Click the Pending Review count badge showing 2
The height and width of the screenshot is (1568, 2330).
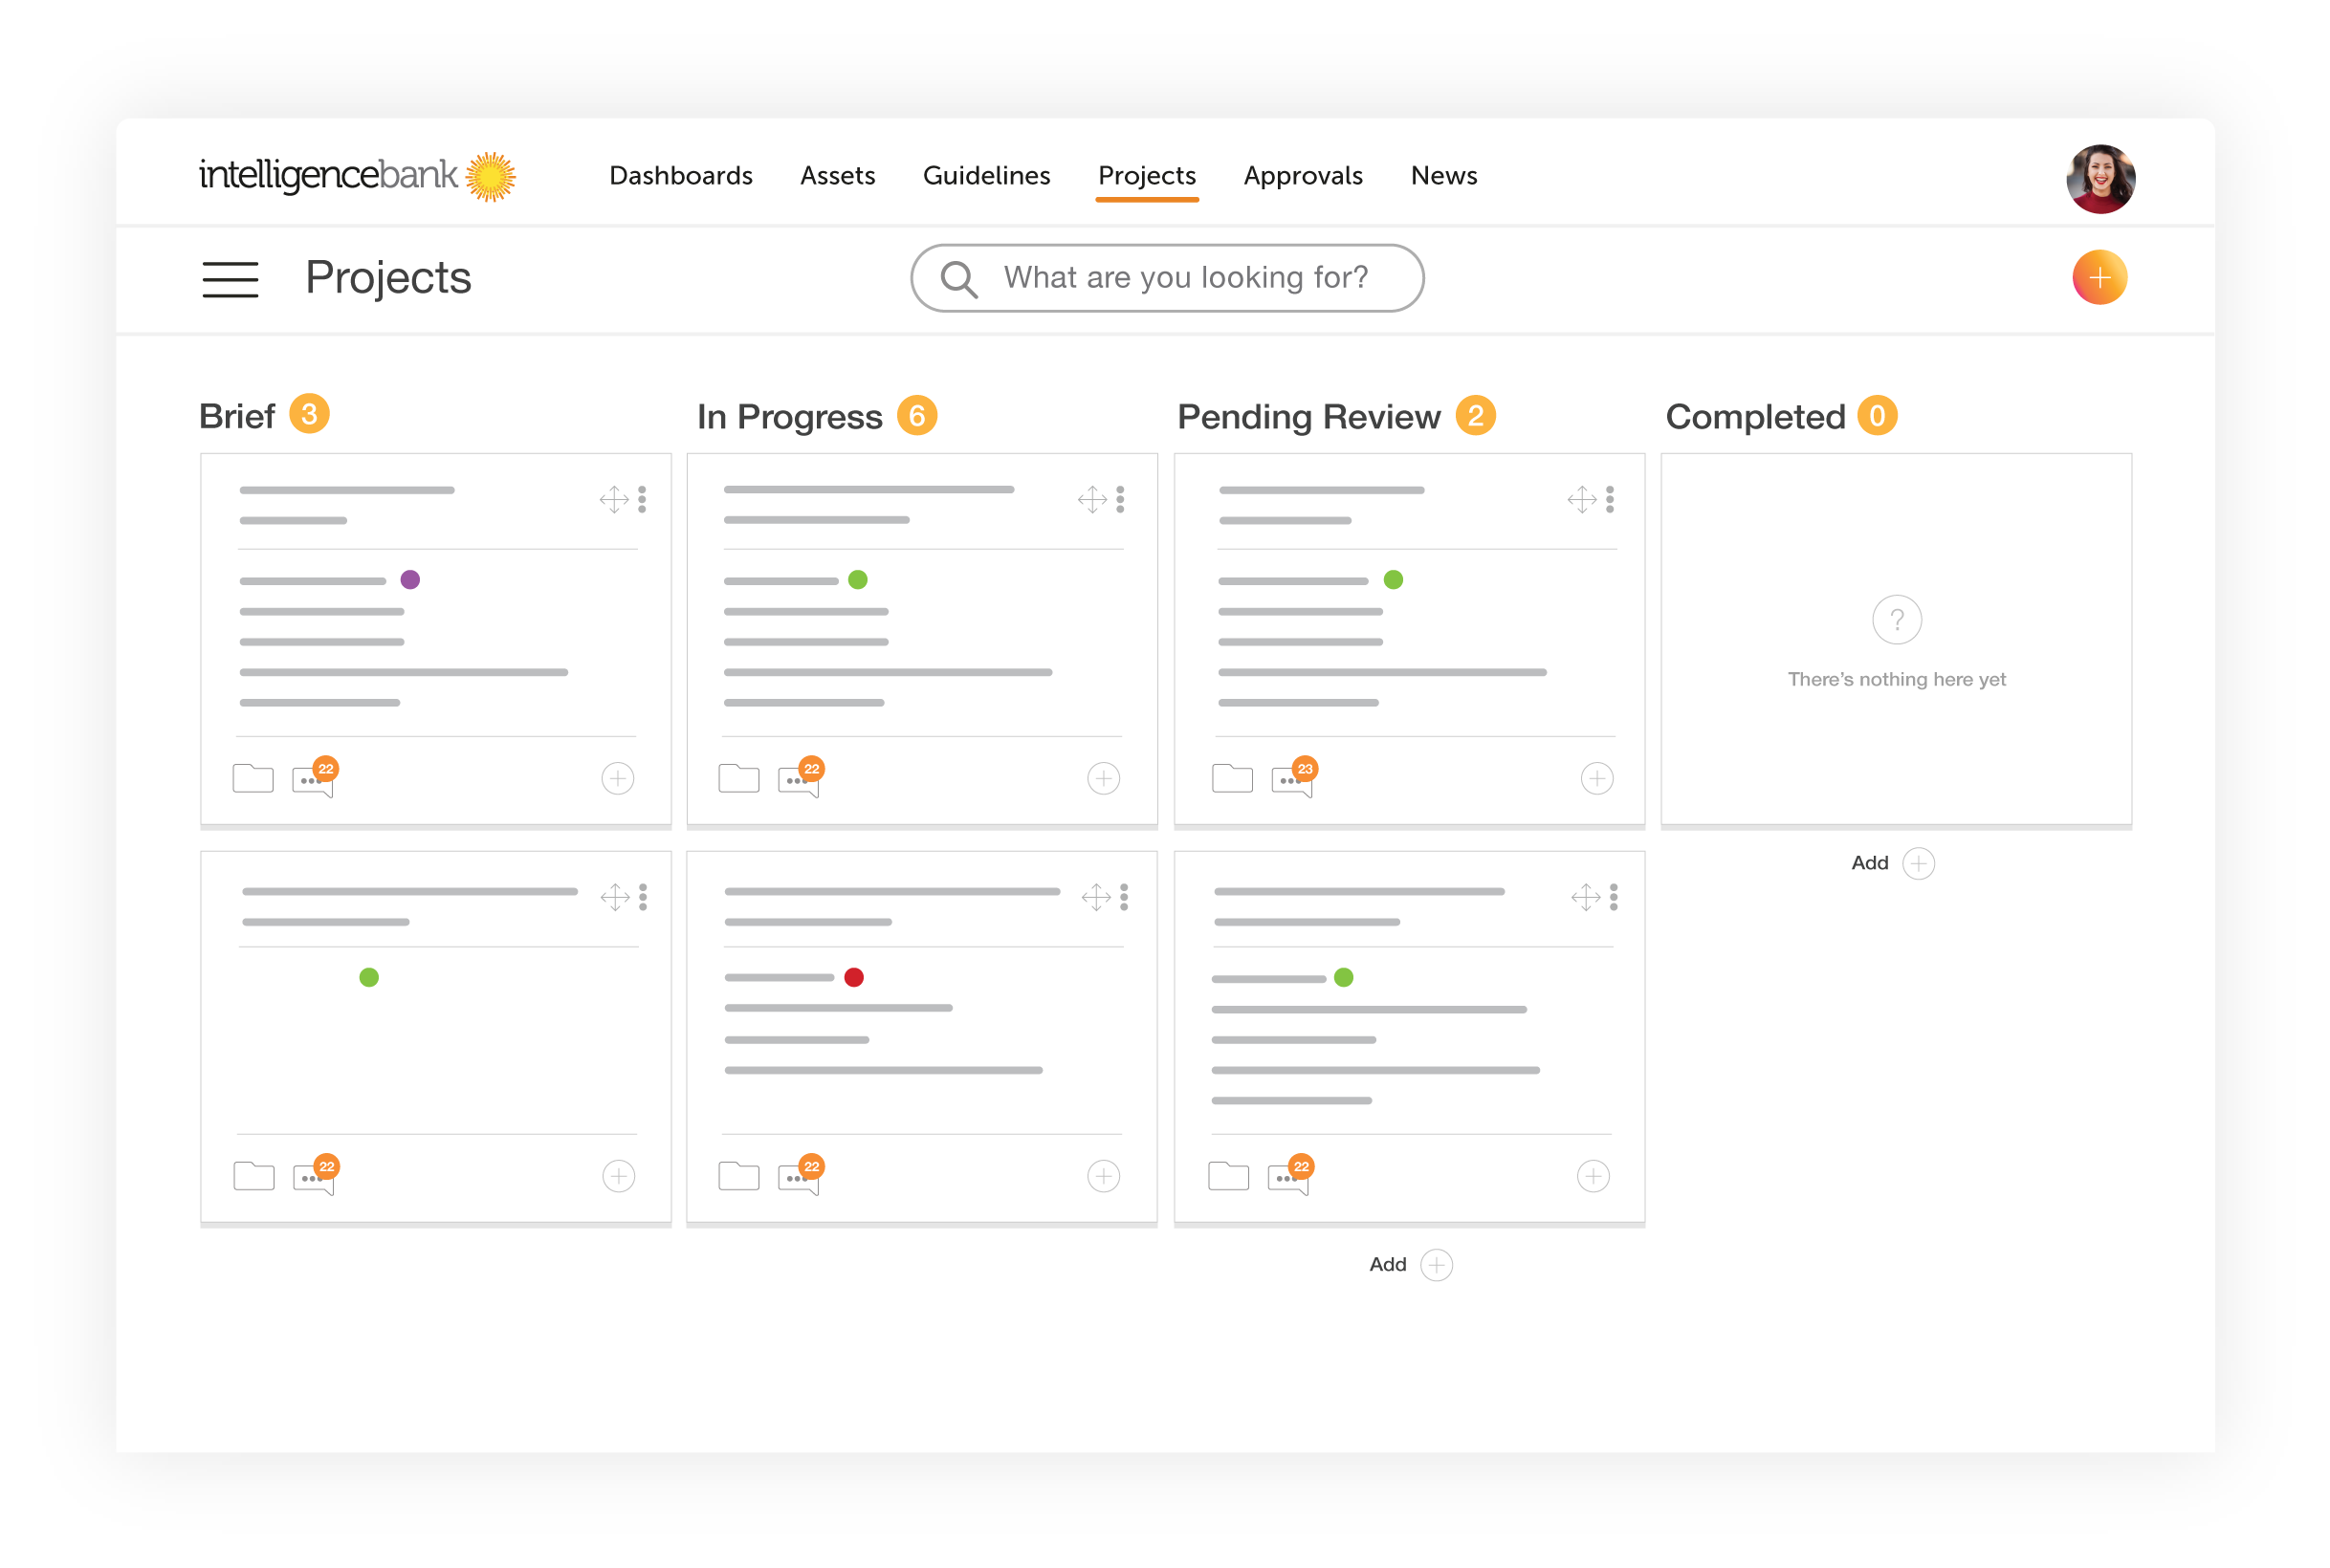tap(1475, 416)
